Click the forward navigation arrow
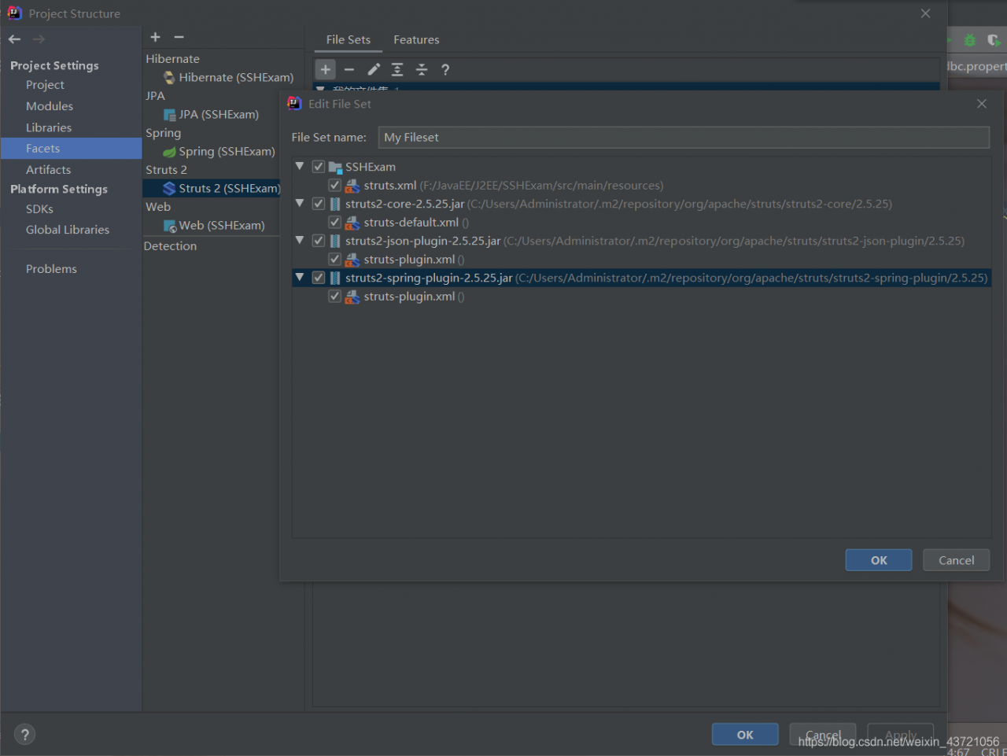The image size is (1007, 756). click(x=39, y=39)
